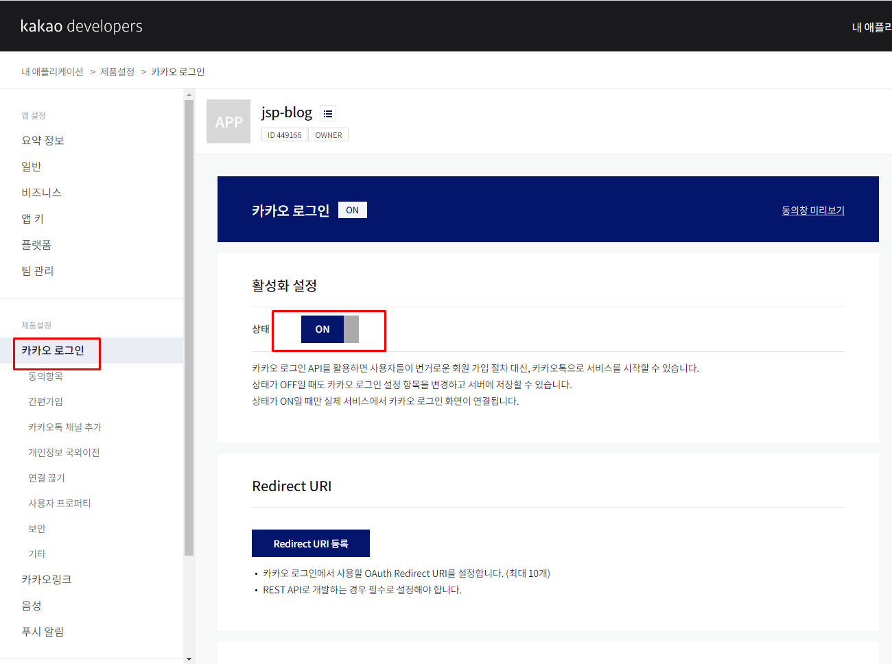
Task: Open the 카카오링크 sidebar menu
Action: point(47,580)
